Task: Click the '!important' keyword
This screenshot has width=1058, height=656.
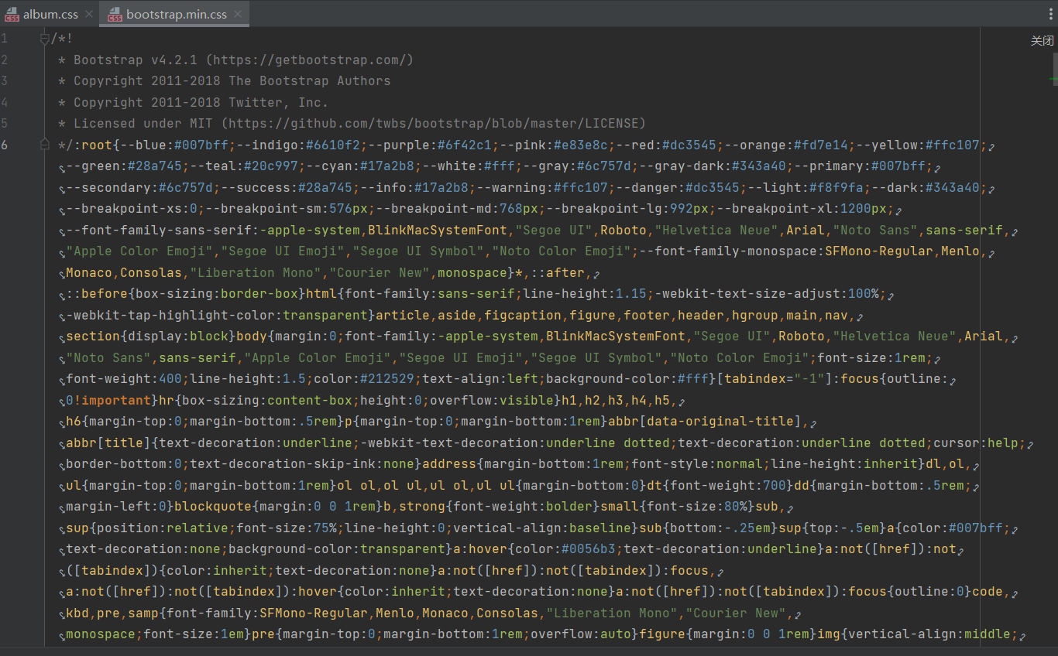Action: (112, 400)
